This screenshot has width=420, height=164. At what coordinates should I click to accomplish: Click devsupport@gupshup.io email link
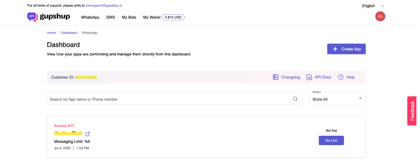click(104, 5)
